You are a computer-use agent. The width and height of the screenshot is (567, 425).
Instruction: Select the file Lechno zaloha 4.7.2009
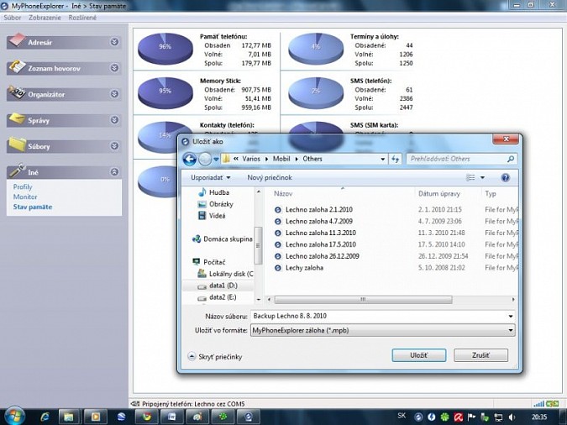pos(319,222)
